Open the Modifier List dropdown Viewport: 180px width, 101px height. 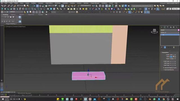[x=170, y=33]
